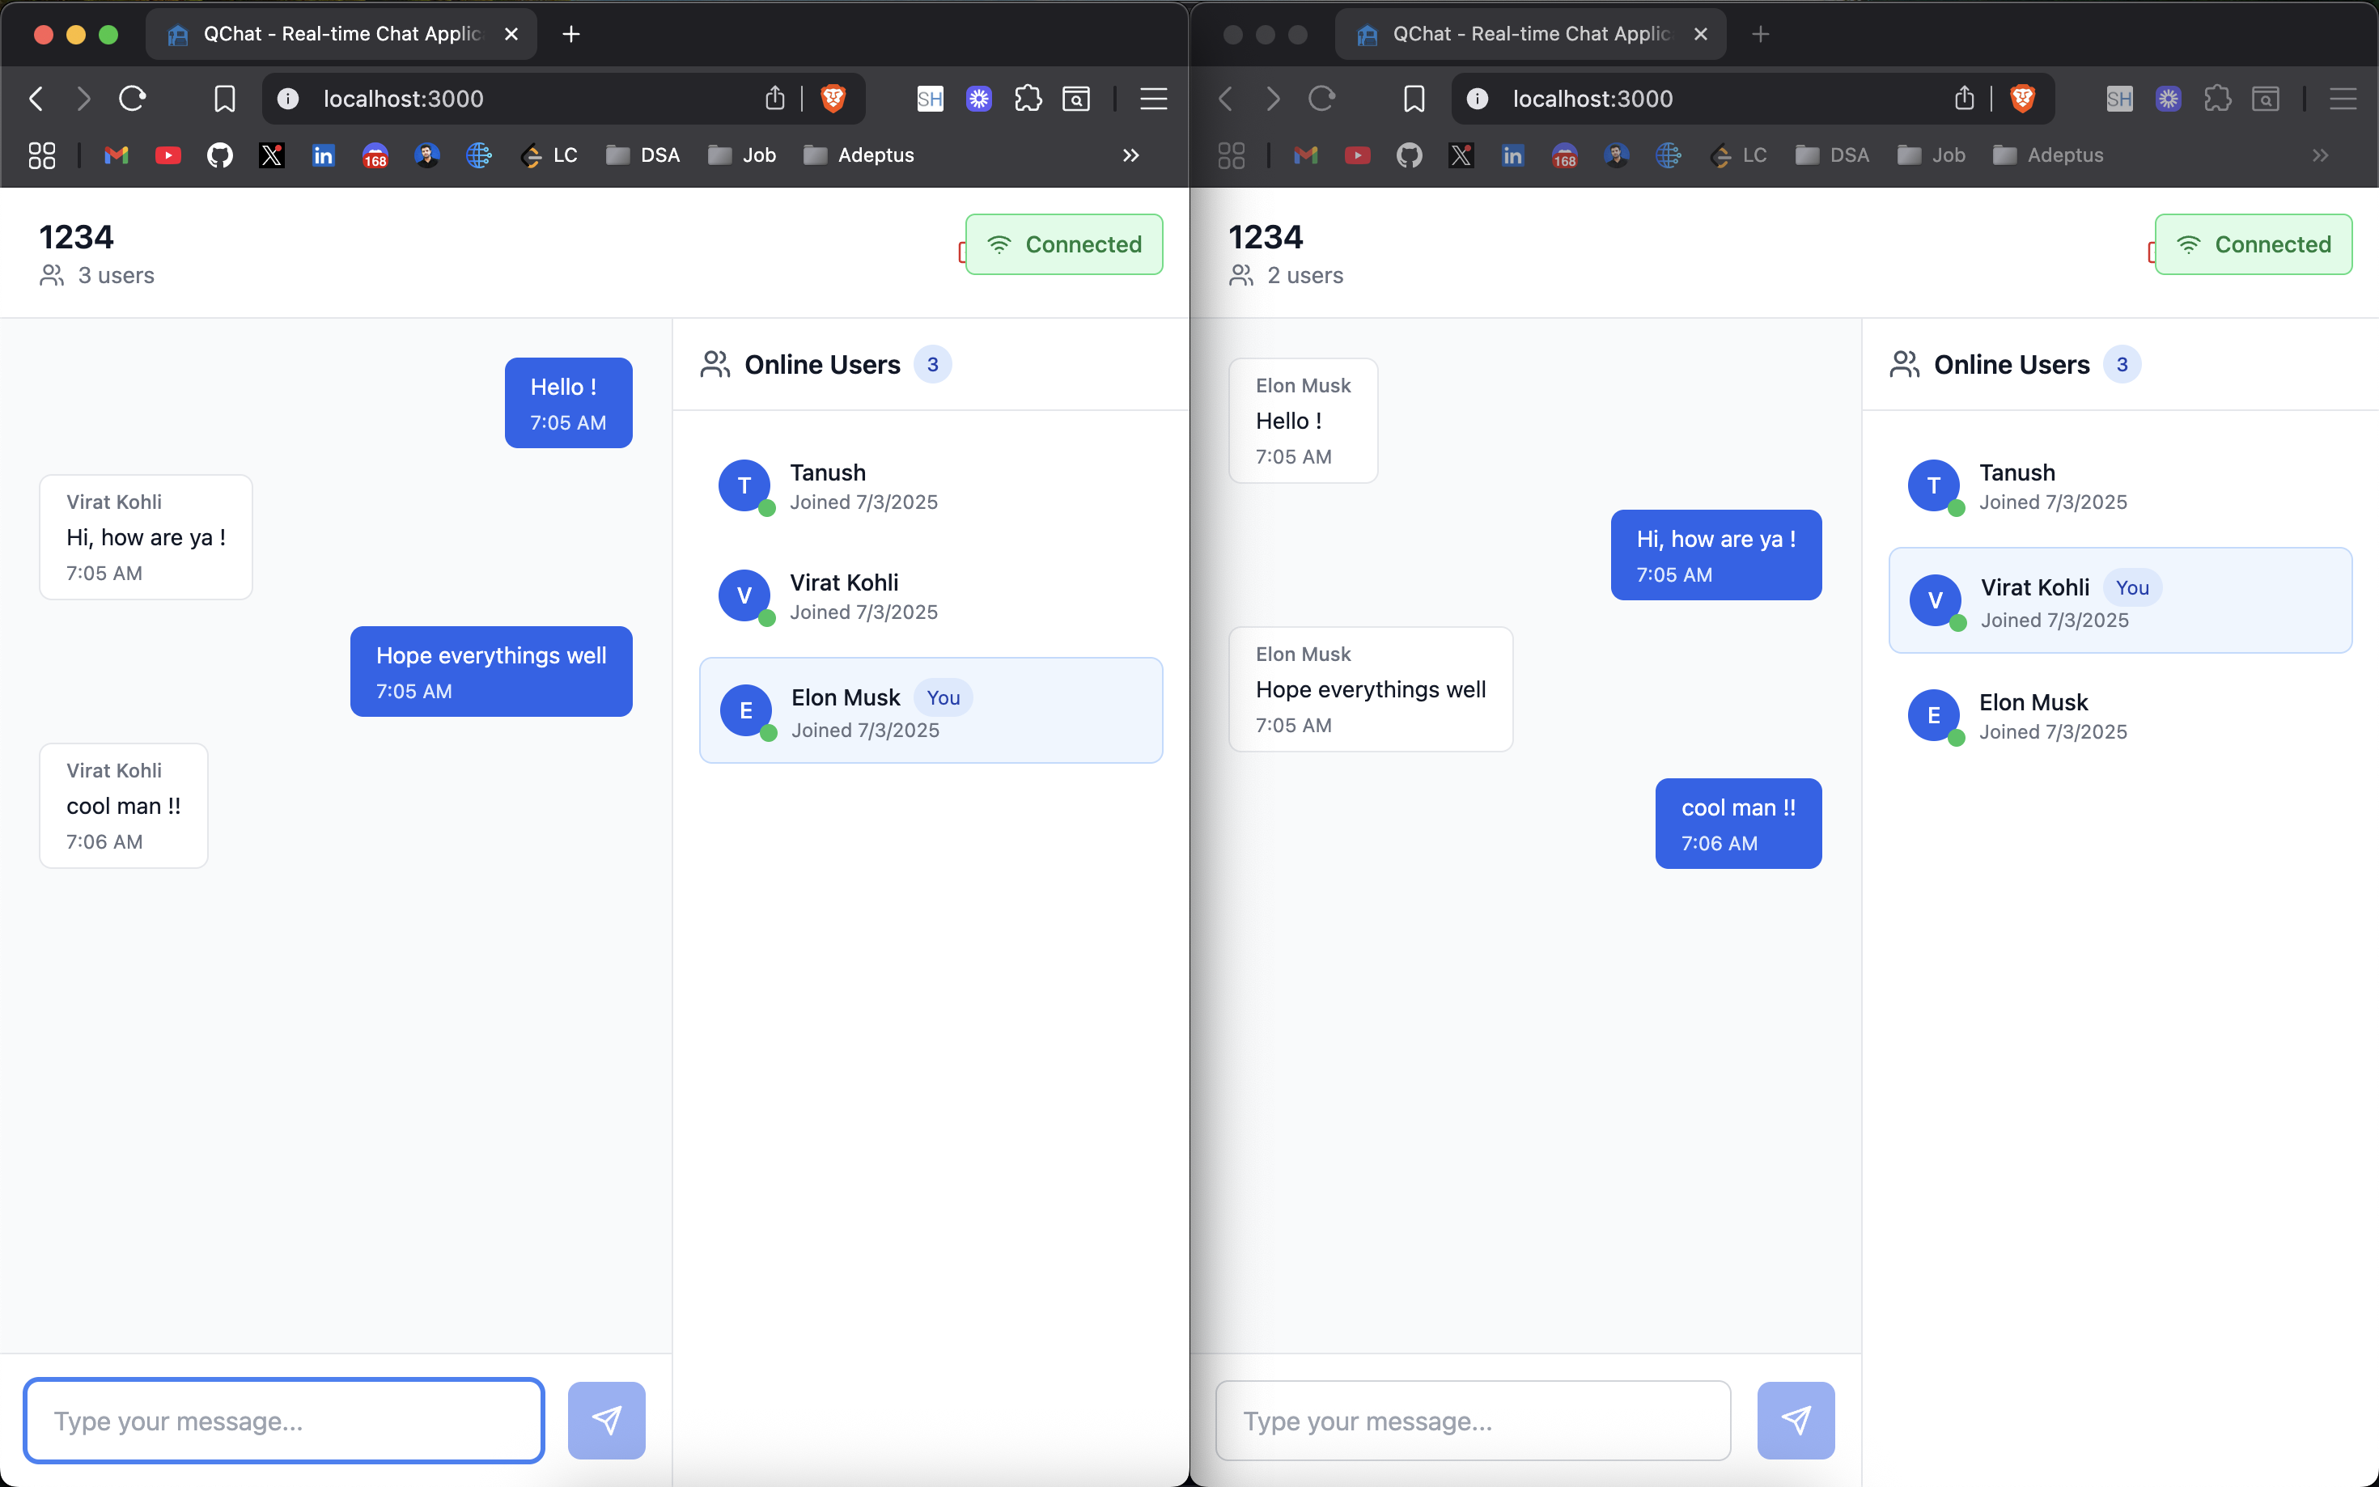The height and width of the screenshot is (1487, 2379).
Task: Click 'cool man !!' message from Virat in left window
Action: [x=124, y=806]
